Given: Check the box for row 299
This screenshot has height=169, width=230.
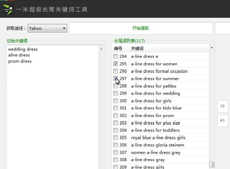Looking at the screenshot, I should coord(115,93).
